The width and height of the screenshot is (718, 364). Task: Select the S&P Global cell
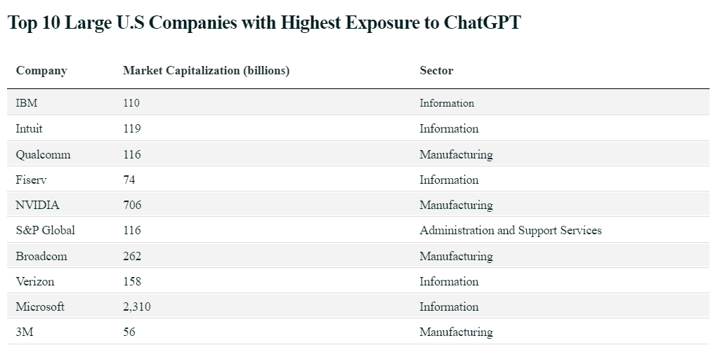click(x=45, y=231)
